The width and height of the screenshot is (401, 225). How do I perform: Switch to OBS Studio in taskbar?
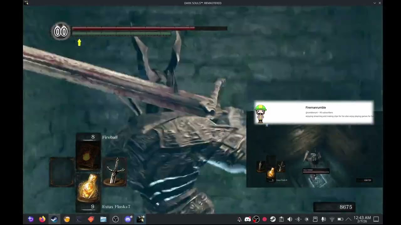pos(116,219)
